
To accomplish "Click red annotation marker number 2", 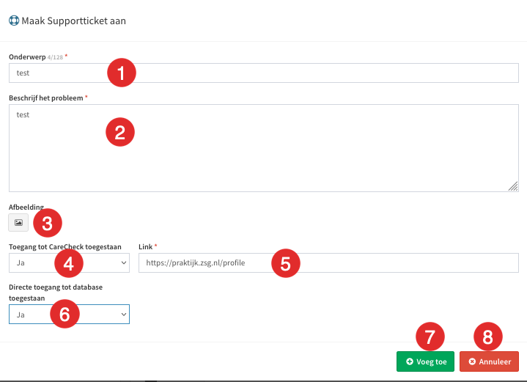I will (x=120, y=132).
